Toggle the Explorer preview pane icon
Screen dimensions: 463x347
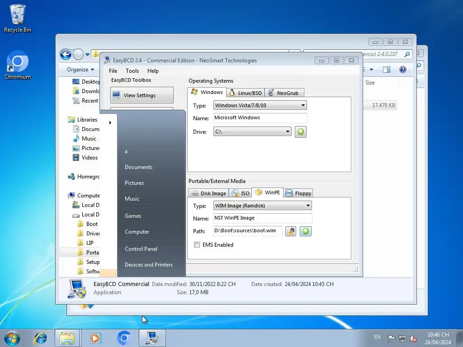[386, 70]
